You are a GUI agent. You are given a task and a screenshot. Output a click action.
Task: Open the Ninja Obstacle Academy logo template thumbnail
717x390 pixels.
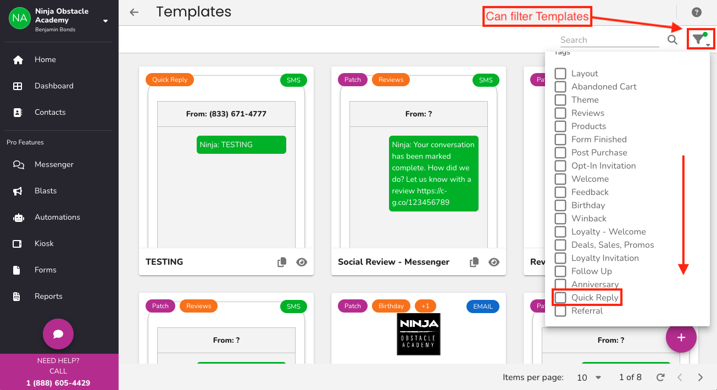[x=419, y=334]
